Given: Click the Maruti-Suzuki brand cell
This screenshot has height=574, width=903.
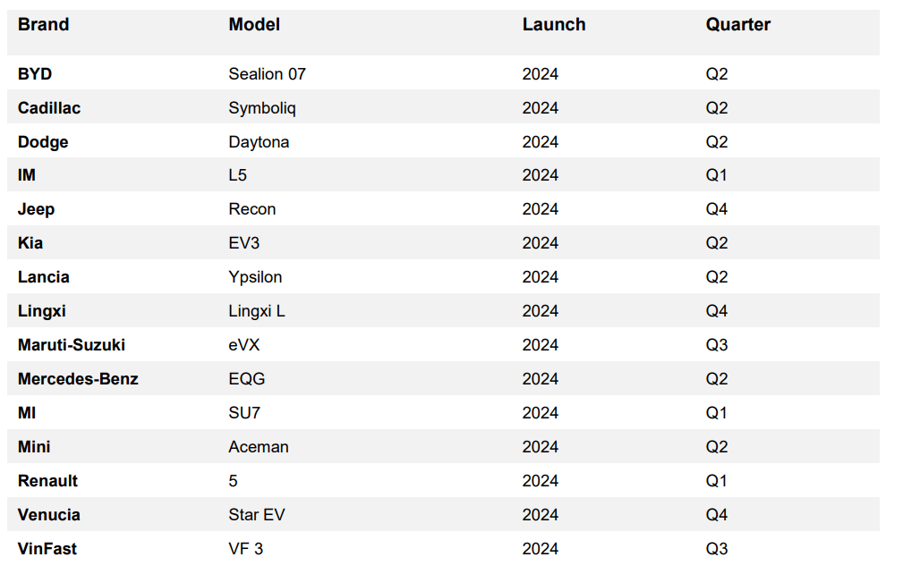Looking at the screenshot, I should 72,345.
